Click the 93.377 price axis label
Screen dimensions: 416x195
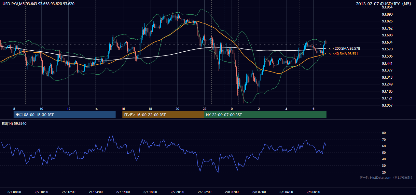pyautogui.click(x=387, y=70)
